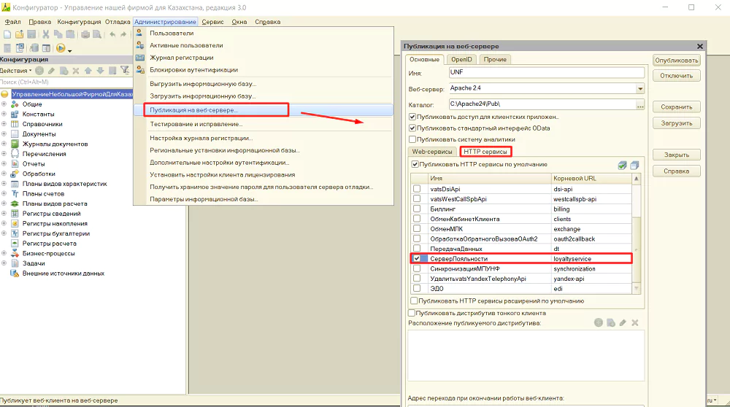Click the Open file folder icon
The width and height of the screenshot is (730, 407).
(19, 34)
